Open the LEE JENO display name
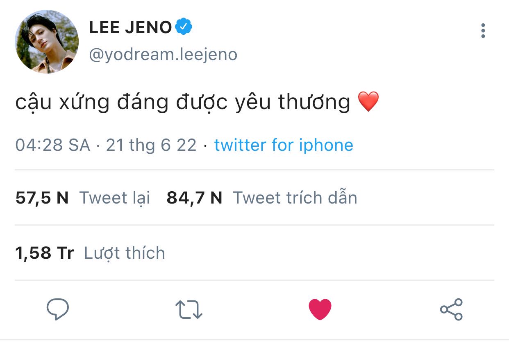 point(130,27)
